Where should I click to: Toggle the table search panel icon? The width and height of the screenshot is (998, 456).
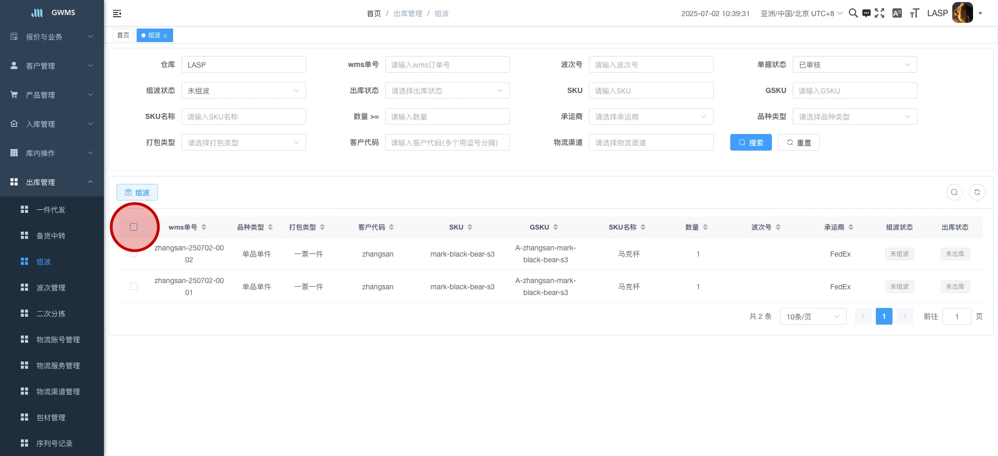click(x=954, y=192)
